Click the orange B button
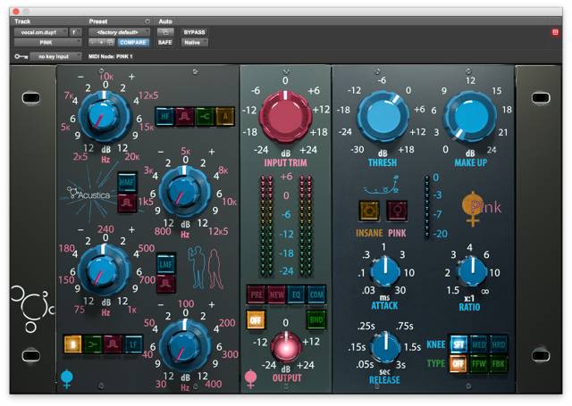This screenshot has width=572, height=406. (x=72, y=344)
